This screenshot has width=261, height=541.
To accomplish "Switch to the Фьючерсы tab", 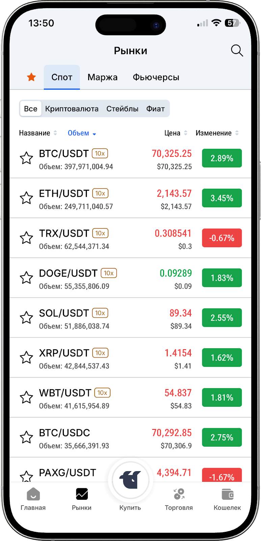I will (156, 77).
